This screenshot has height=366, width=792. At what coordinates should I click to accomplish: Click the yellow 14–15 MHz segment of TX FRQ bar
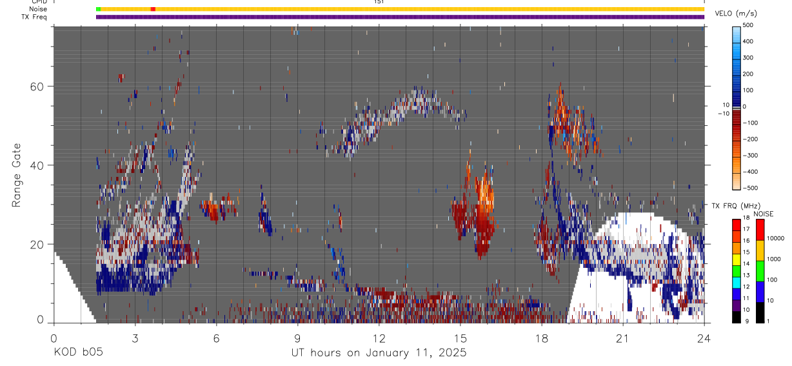pos(736,259)
